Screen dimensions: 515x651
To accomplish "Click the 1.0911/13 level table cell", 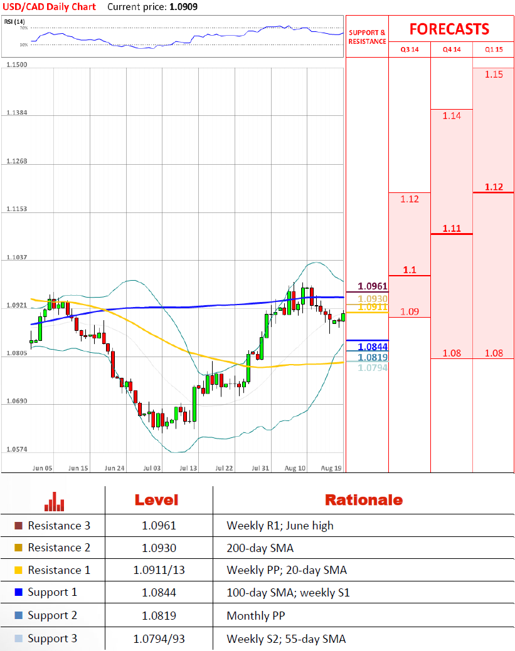I will coord(159,570).
